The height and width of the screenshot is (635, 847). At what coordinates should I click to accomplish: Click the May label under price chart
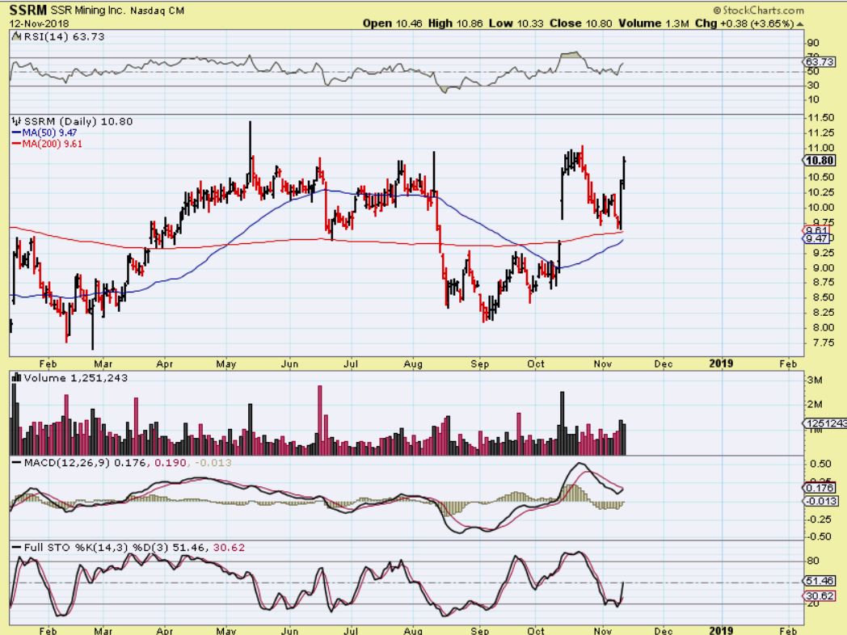click(226, 364)
